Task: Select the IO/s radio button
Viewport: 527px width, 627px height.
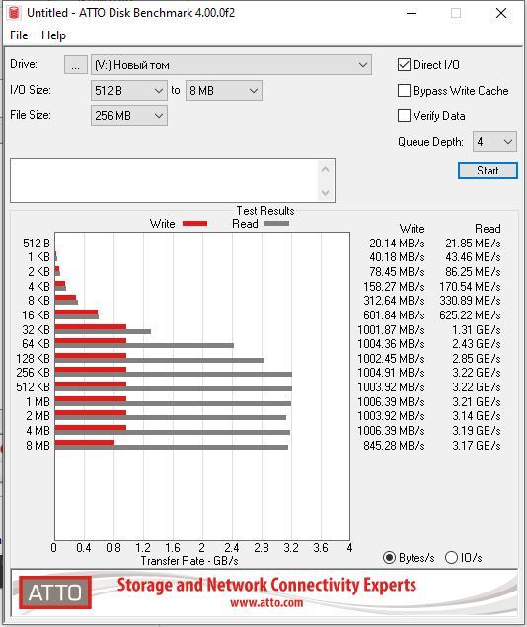Action: point(451,557)
